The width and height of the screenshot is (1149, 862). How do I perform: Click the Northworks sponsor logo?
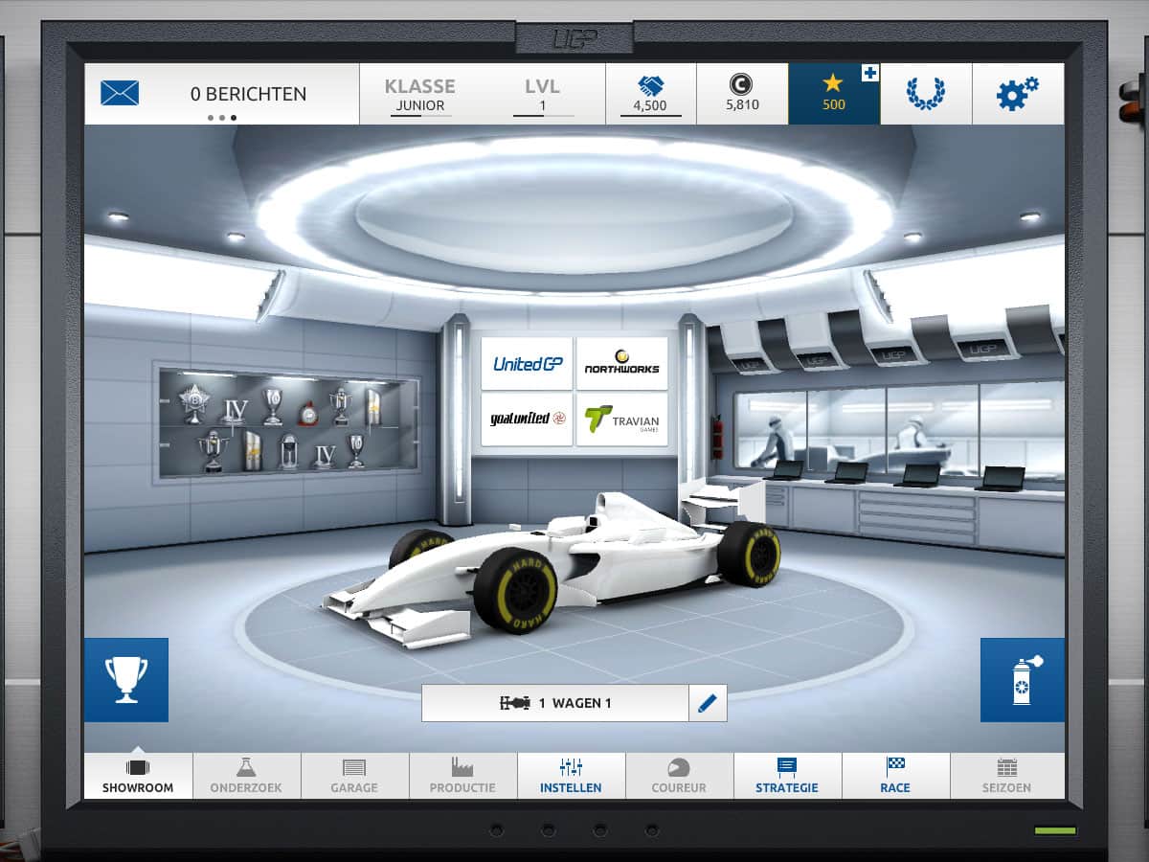pos(622,364)
